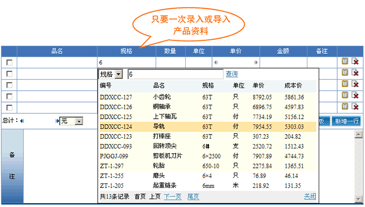Click the clipboard icon in the third row
The height and width of the screenshot is (207, 365).
point(345,83)
